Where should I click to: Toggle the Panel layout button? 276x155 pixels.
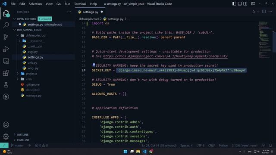pyautogui.click(x=240, y=4)
